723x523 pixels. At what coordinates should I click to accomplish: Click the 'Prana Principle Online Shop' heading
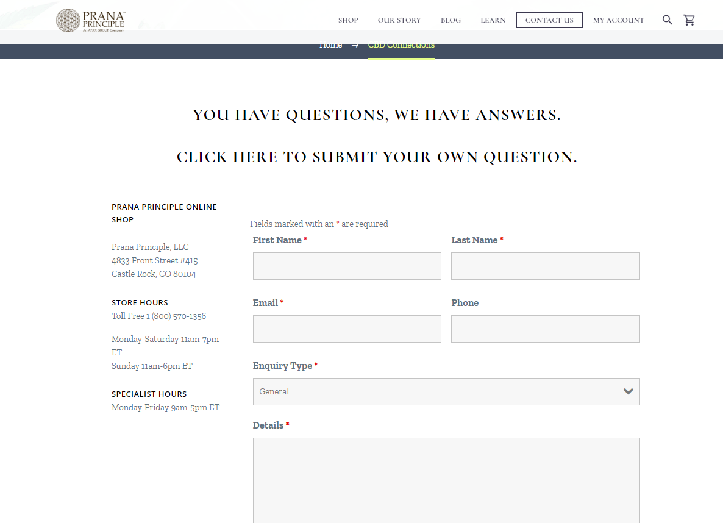pyautogui.click(x=164, y=213)
